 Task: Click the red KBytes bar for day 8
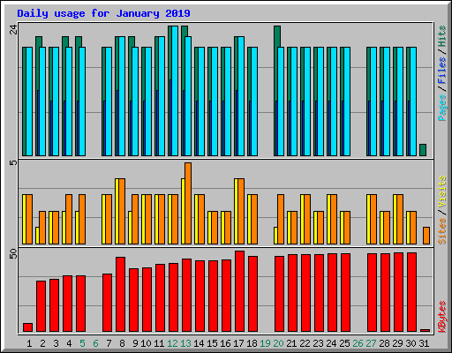(x=120, y=294)
